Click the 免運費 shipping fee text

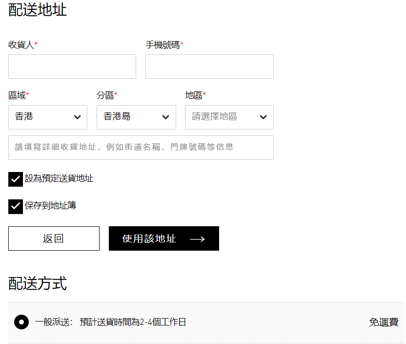point(384,322)
